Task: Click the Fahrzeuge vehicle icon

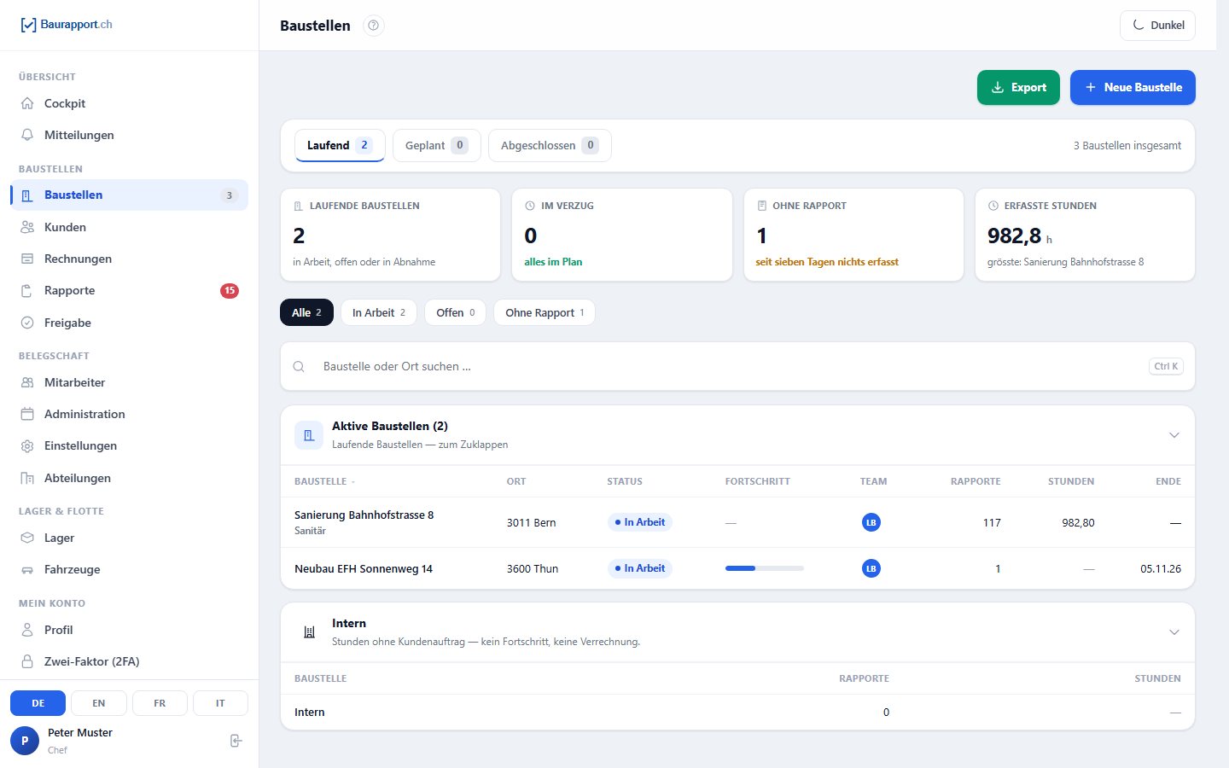Action: click(27, 569)
